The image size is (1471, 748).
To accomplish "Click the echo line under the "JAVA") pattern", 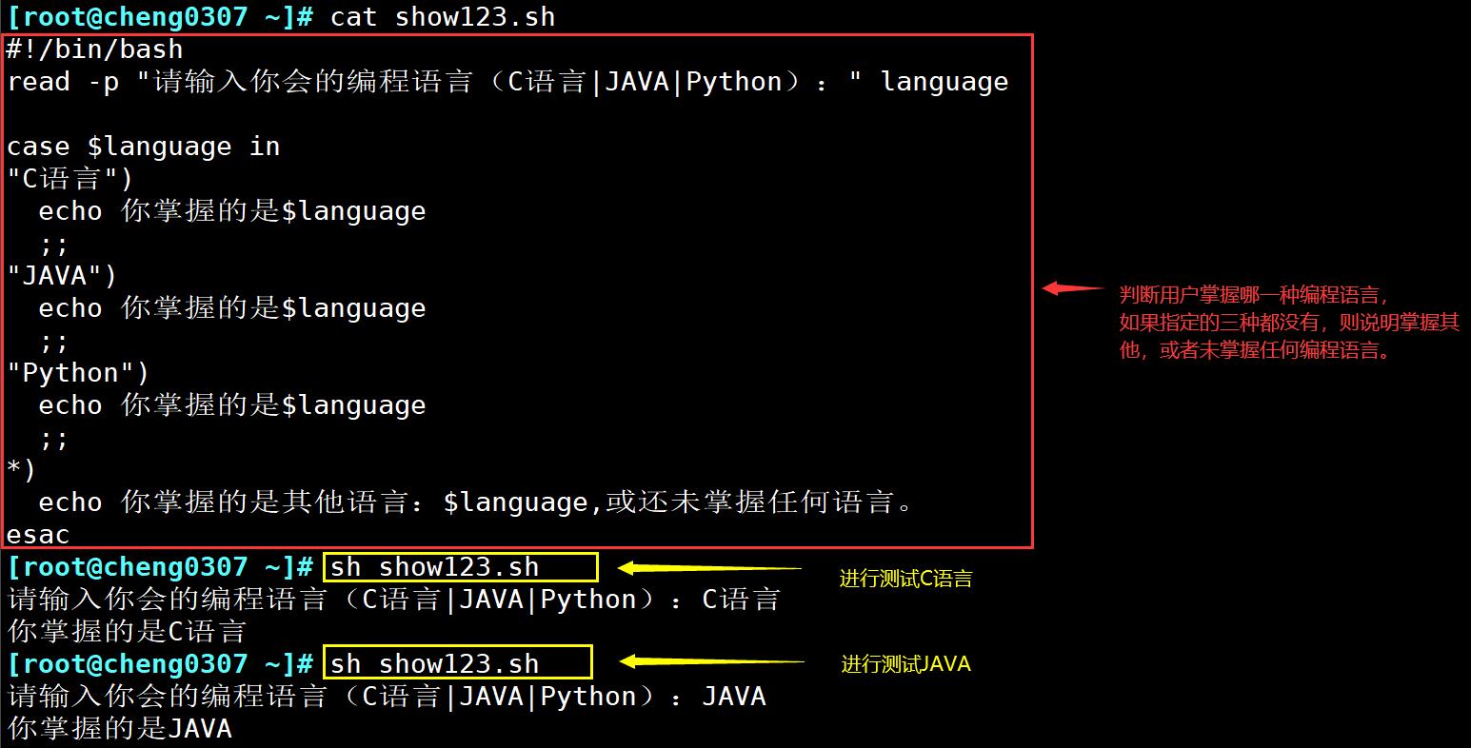I will [232, 308].
